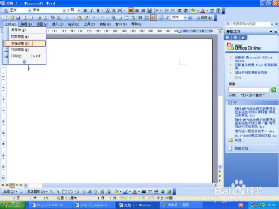Run the Spelling and Grammar check icon
Image resolution: width=279 pixels, height=209 pixels.
coord(53,18)
